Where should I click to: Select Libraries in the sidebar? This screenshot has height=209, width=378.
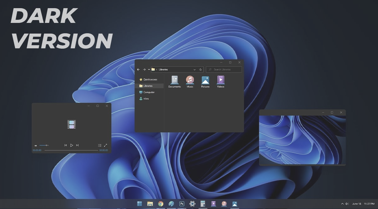pyautogui.click(x=148, y=86)
